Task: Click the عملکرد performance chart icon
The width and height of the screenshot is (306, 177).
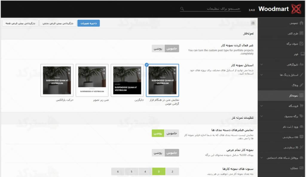Action: (302, 168)
